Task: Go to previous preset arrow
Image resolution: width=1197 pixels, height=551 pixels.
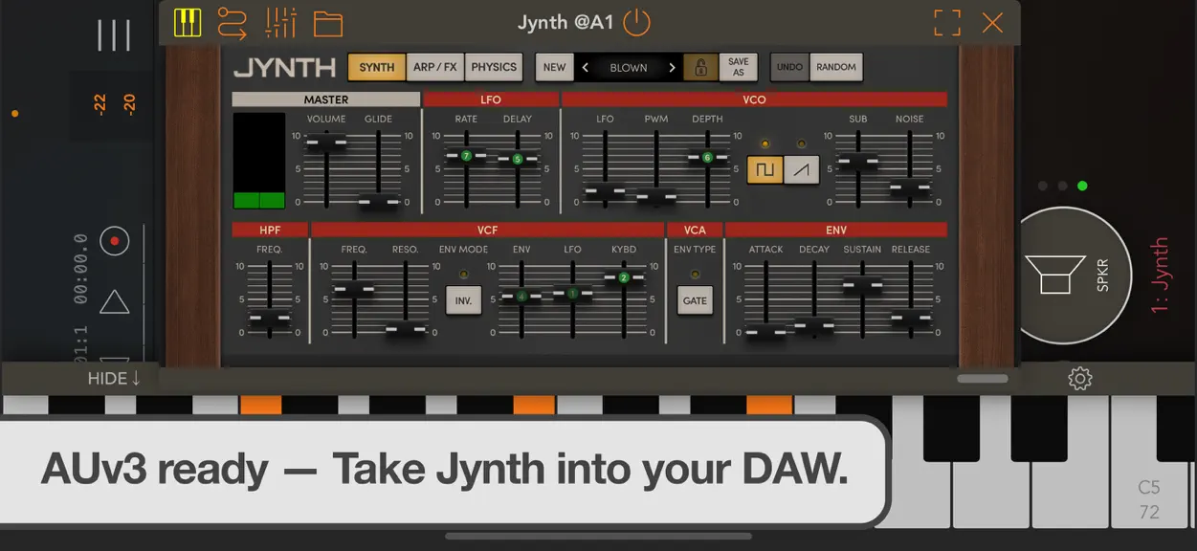Action: 586,68
